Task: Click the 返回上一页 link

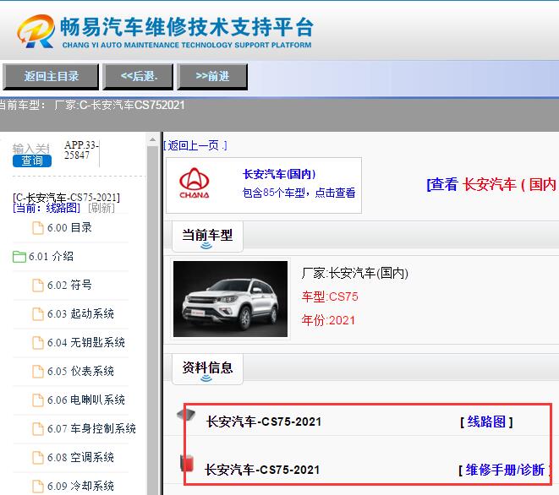Action: [195, 145]
